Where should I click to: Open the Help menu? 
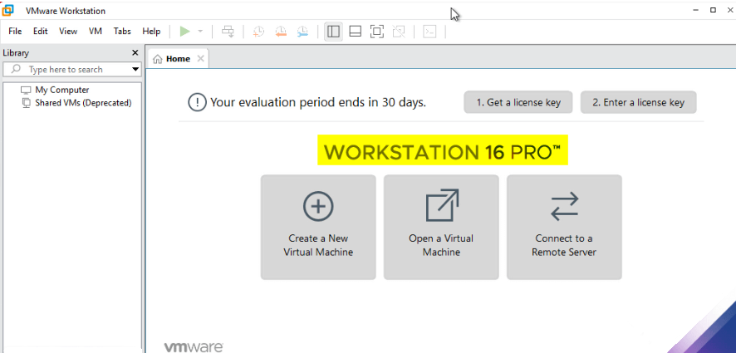point(151,32)
